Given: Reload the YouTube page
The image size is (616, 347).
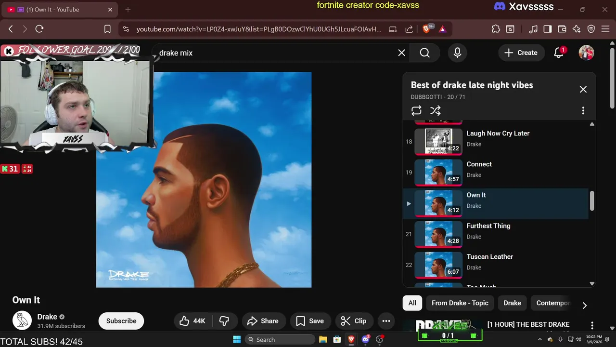Looking at the screenshot, I should 39,29.
